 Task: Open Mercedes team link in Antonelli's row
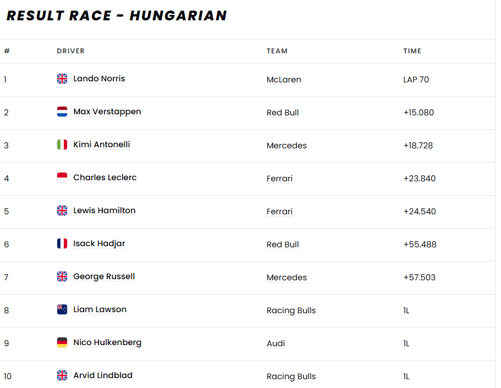(287, 146)
